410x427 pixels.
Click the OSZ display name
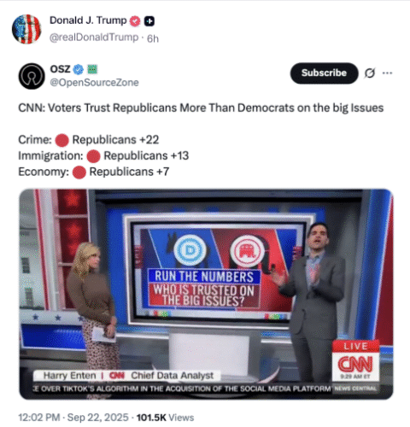point(60,69)
